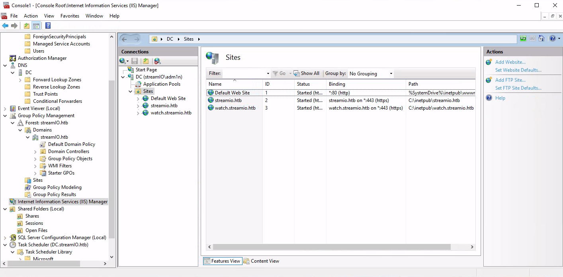Screen dimensions: 563x277
Task: Toggle the Show/Hide Console Tree toolbar icon
Action: 36,26
